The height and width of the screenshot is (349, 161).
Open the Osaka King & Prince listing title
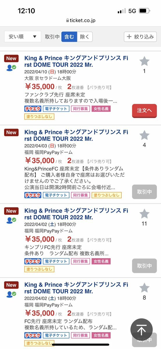pyautogui.click(x=76, y=61)
